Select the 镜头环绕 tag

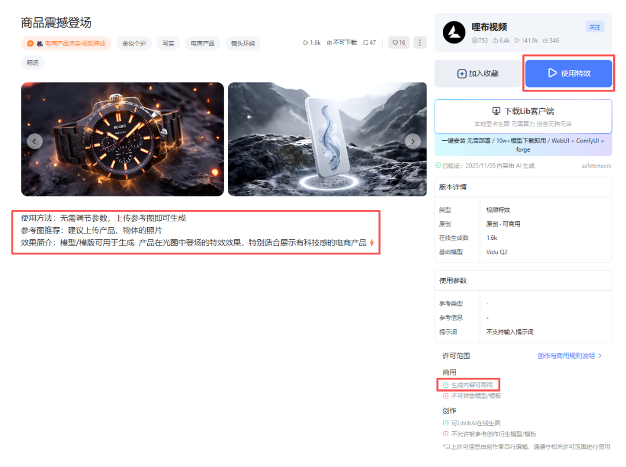click(x=243, y=43)
